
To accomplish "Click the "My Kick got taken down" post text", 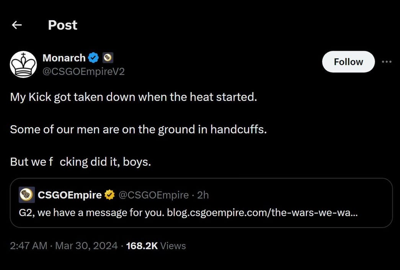I will click(133, 97).
